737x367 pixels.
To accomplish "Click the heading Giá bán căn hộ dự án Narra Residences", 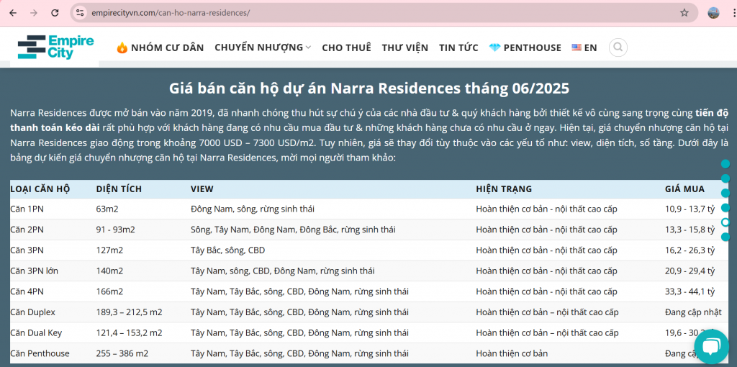I will click(369, 88).
